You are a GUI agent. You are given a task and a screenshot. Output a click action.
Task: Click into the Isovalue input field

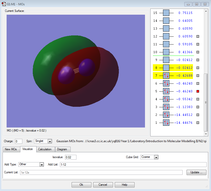click(x=70, y=157)
